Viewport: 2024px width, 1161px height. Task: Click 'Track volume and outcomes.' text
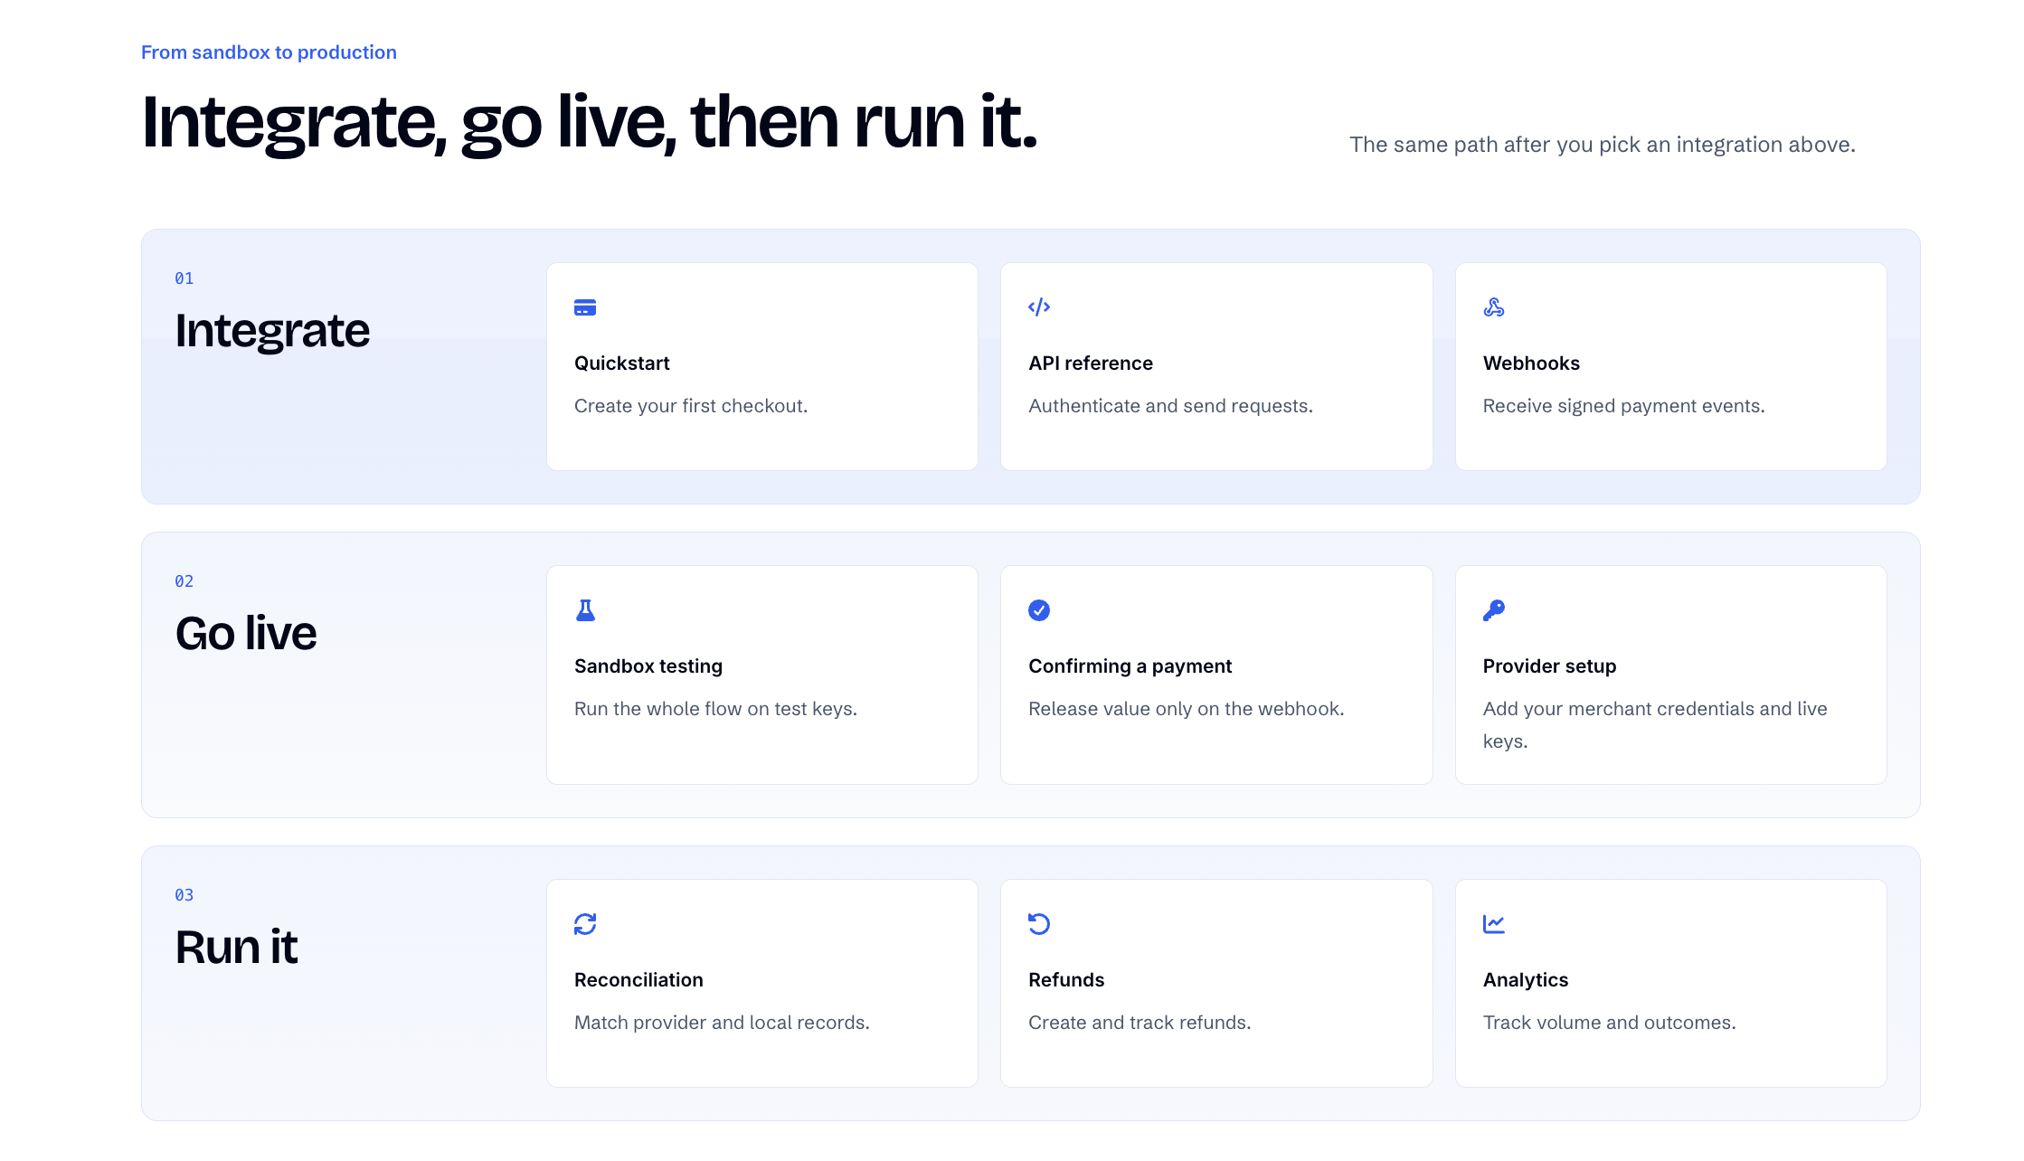click(x=1609, y=1023)
